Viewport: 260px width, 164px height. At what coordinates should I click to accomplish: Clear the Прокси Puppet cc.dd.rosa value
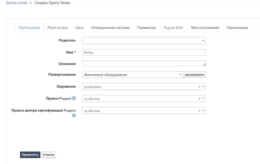point(199,99)
